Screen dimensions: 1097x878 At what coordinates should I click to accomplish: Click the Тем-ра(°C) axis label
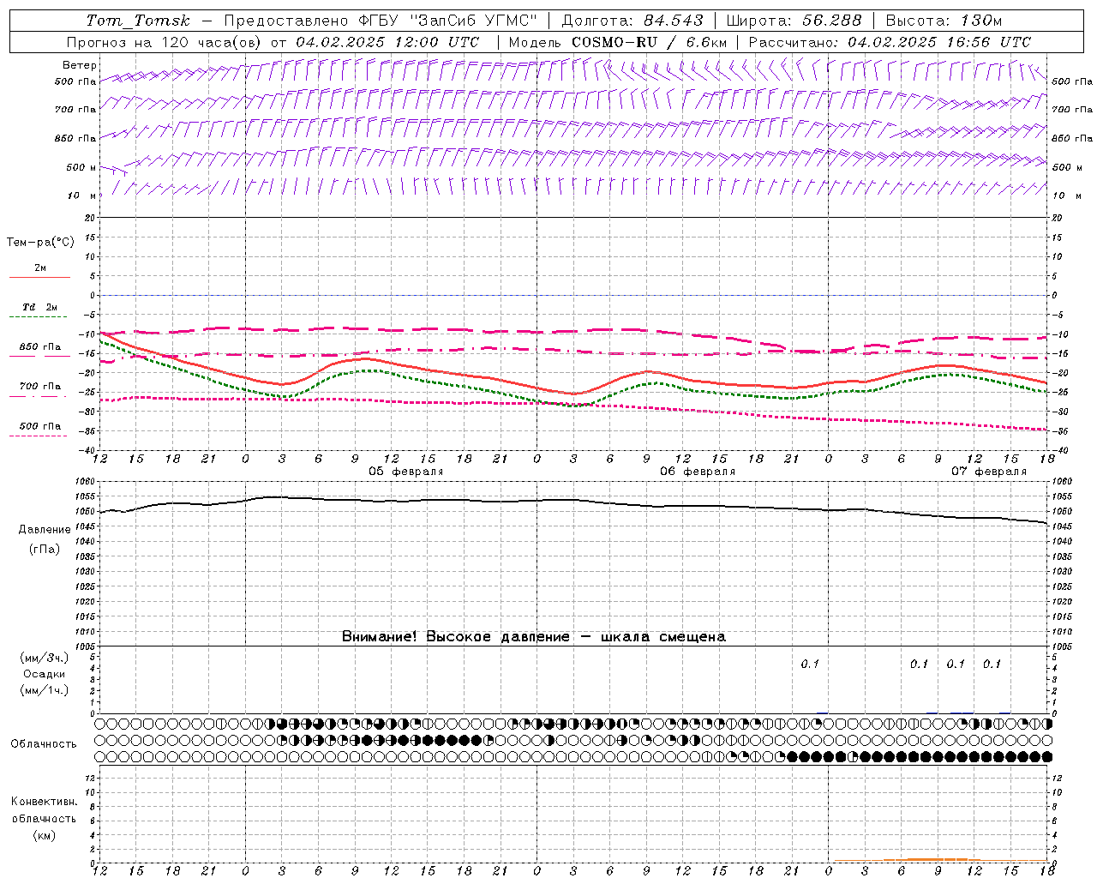tap(40, 243)
